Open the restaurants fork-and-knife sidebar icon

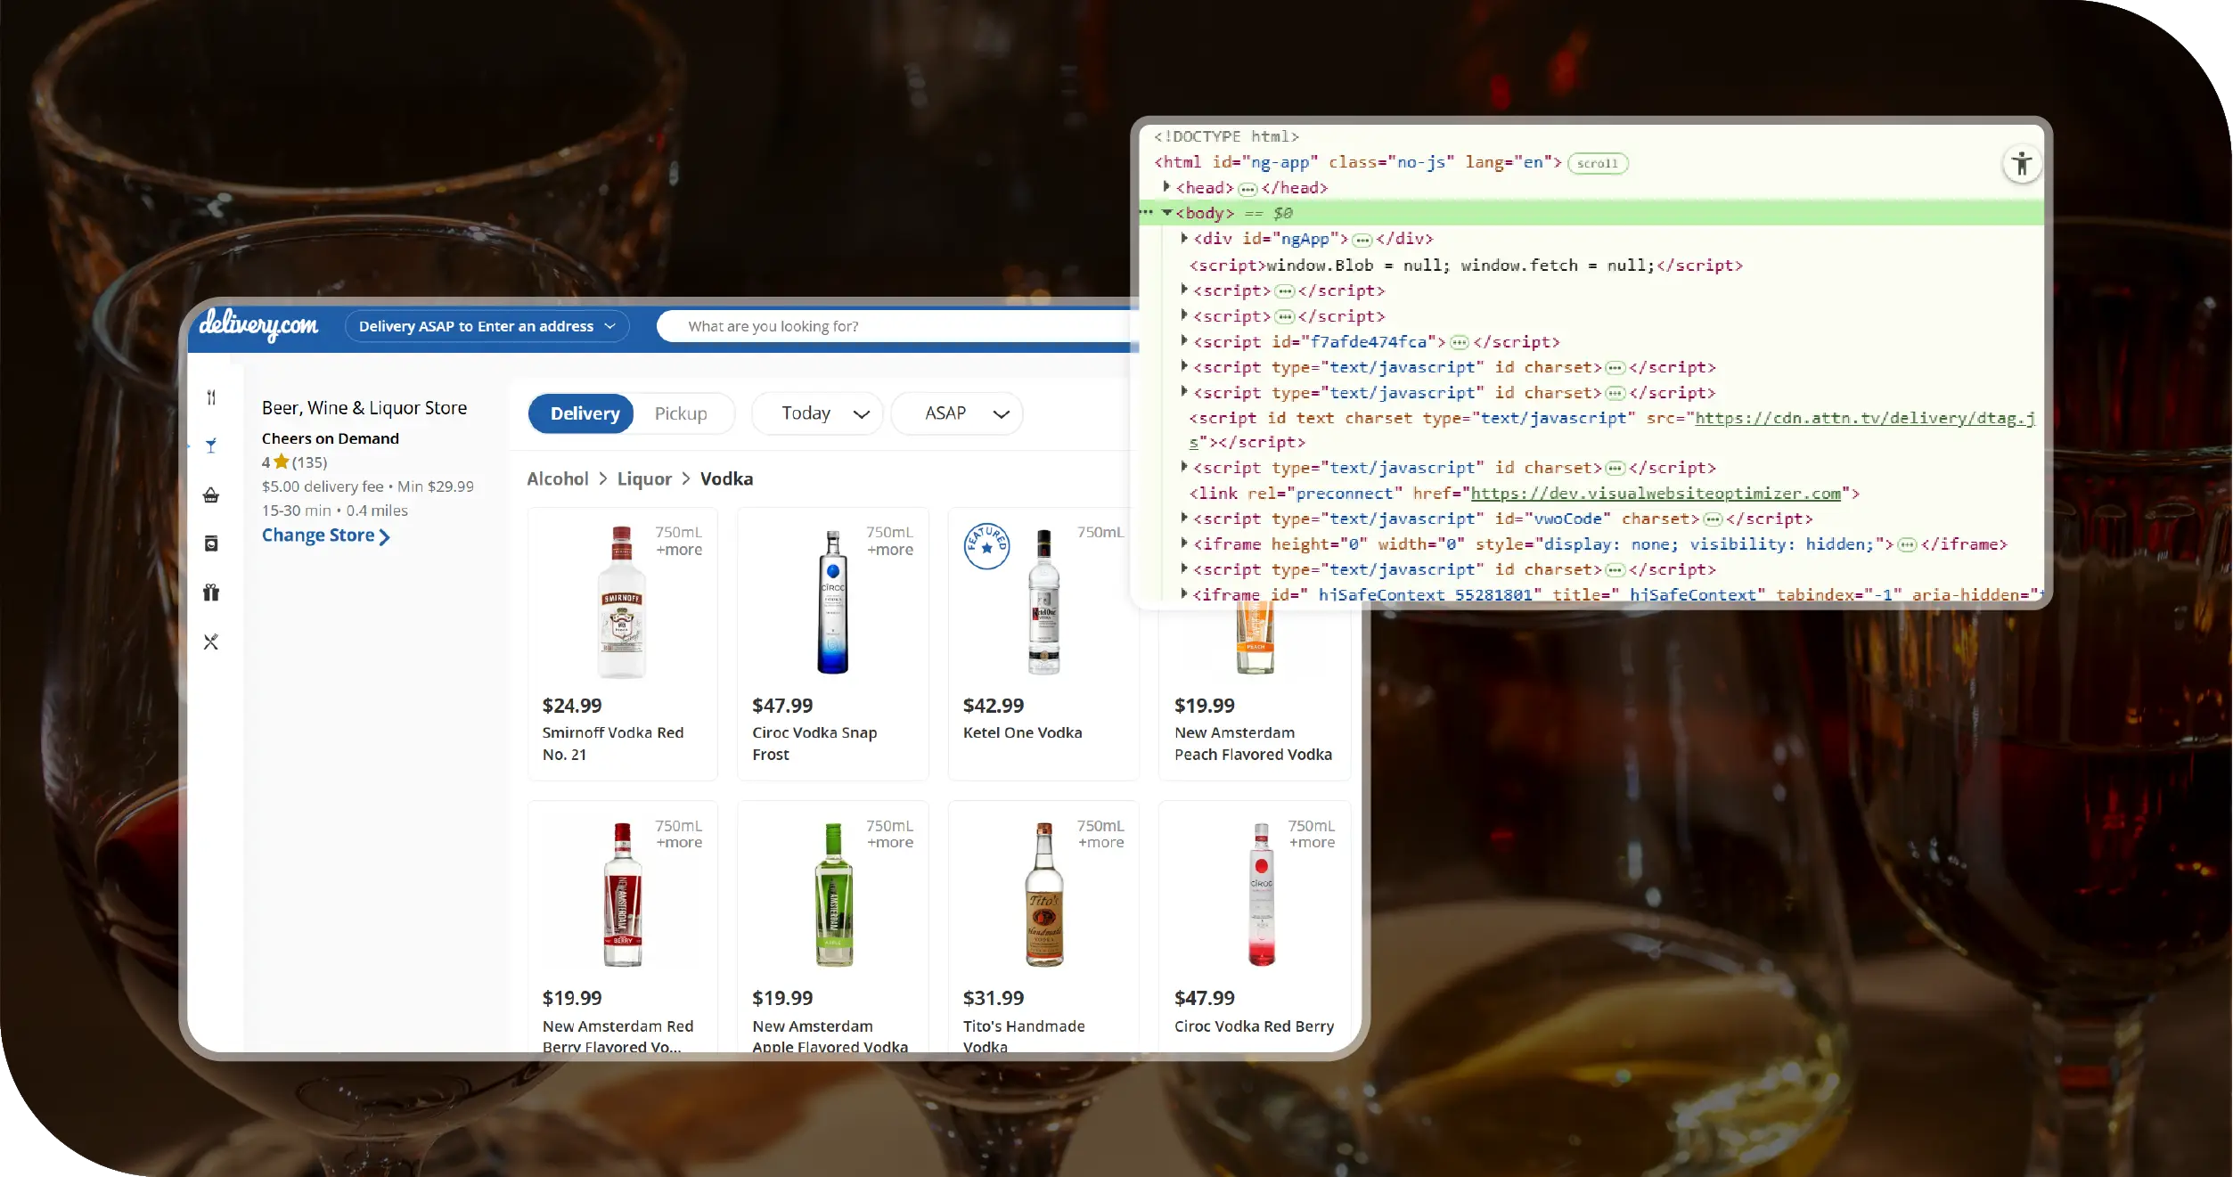pyautogui.click(x=211, y=397)
